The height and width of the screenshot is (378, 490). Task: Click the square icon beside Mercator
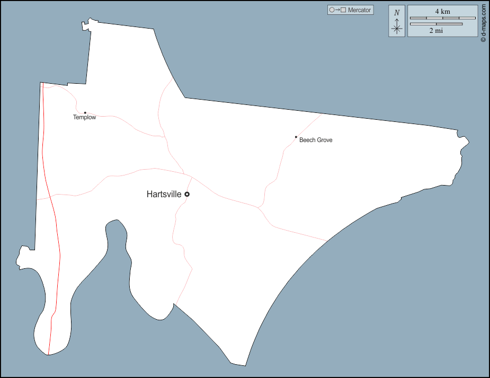coord(343,10)
